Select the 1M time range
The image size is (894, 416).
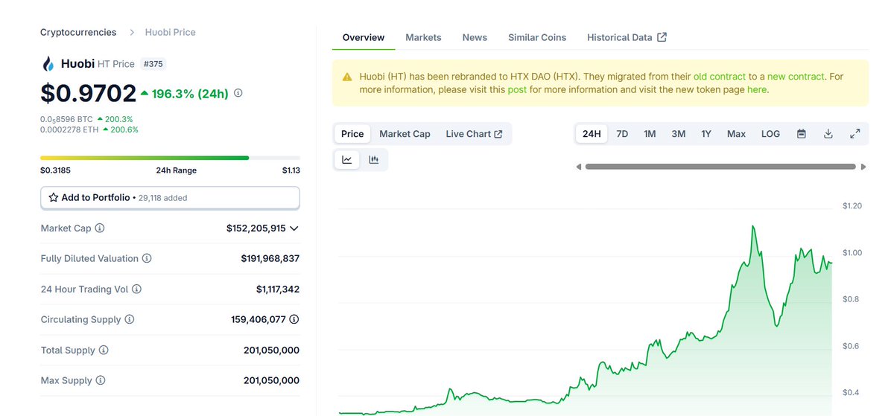[x=650, y=134]
